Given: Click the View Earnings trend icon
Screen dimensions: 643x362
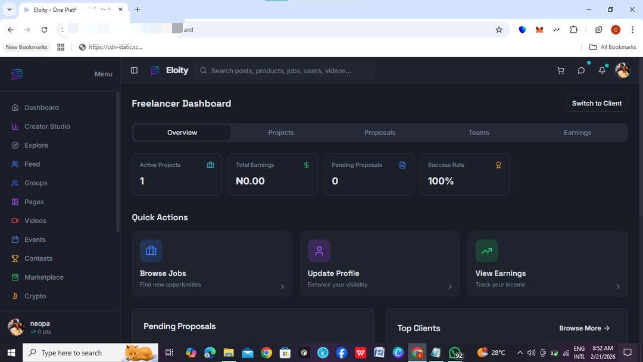Looking at the screenshot, I should click(487, 251).
